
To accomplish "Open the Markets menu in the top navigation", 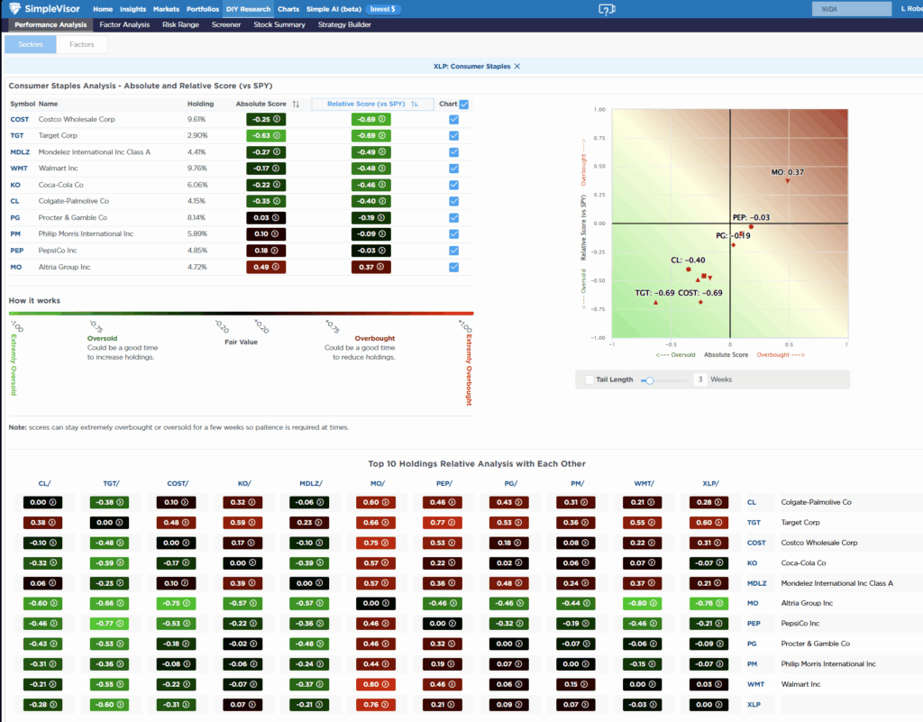I will click(x=166, y=9).
